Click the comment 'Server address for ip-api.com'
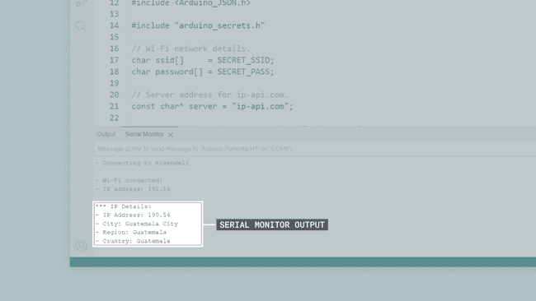 coord(210,95)
